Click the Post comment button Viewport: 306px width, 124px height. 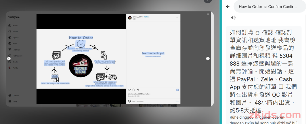point(177,101)
